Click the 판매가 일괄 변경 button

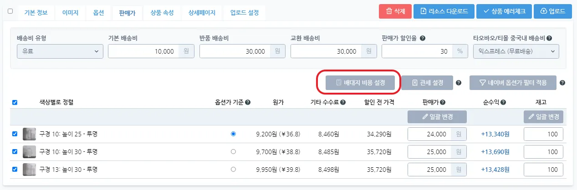pos(437,116)
